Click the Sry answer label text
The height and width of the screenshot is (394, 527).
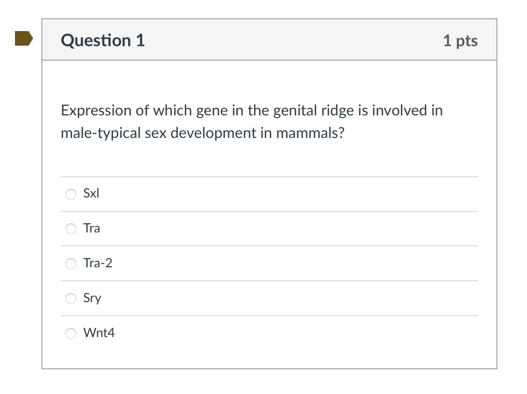92,298
